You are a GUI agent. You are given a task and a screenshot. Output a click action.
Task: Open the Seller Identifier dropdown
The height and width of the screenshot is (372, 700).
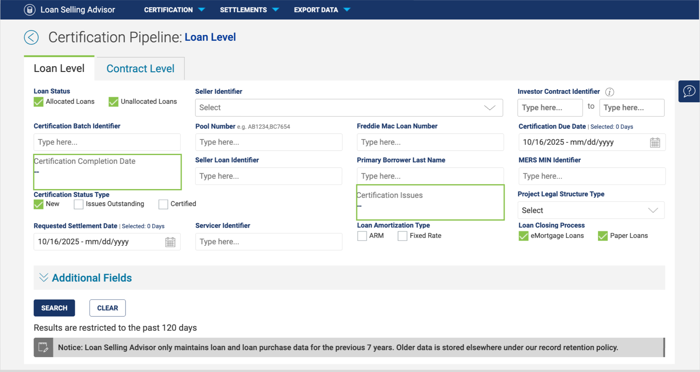[x=349, y=108]
